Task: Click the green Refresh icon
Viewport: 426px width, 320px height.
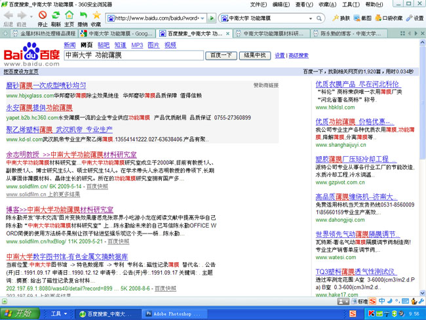Action: coord(56,15)
